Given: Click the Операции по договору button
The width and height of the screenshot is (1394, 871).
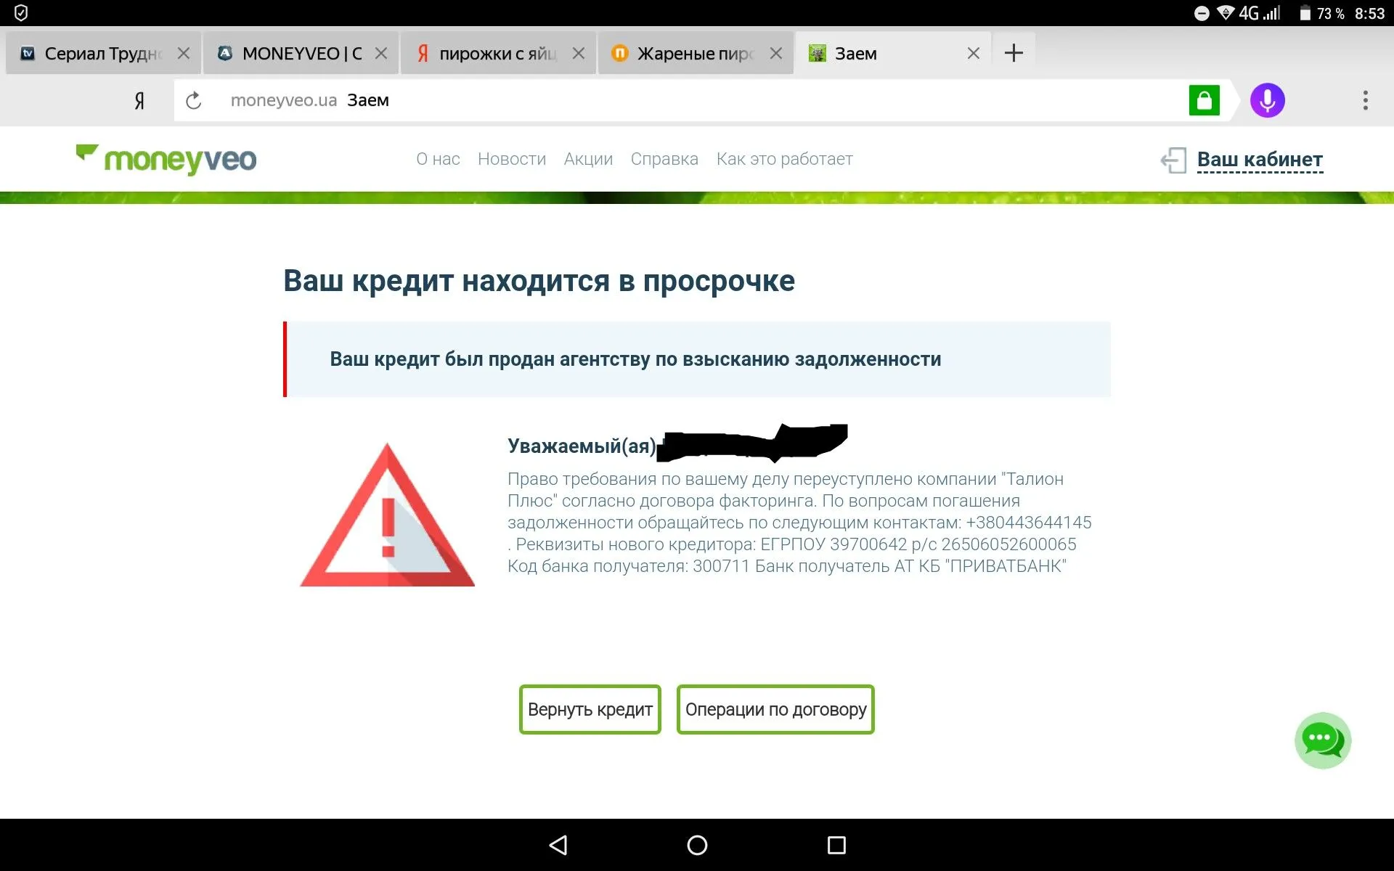Looking at the screenshot, I should pyautogui.click(x=775, y=709).
